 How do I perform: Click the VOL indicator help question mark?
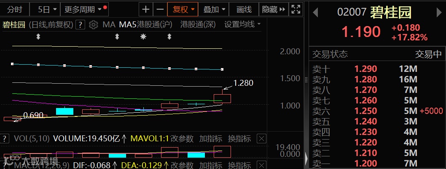4,139
